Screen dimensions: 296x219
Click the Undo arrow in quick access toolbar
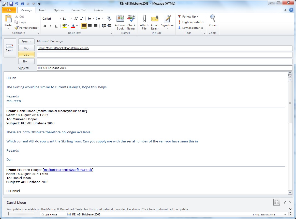(x=17, y=4)
